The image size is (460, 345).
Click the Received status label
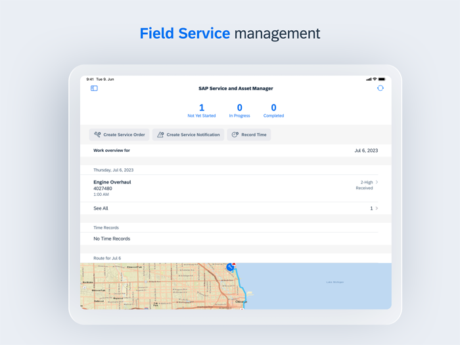tap(364, 188)
